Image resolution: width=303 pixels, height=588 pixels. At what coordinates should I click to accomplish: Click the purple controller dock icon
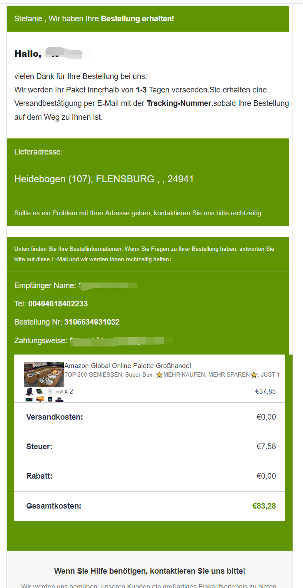[x=59, y=400]
